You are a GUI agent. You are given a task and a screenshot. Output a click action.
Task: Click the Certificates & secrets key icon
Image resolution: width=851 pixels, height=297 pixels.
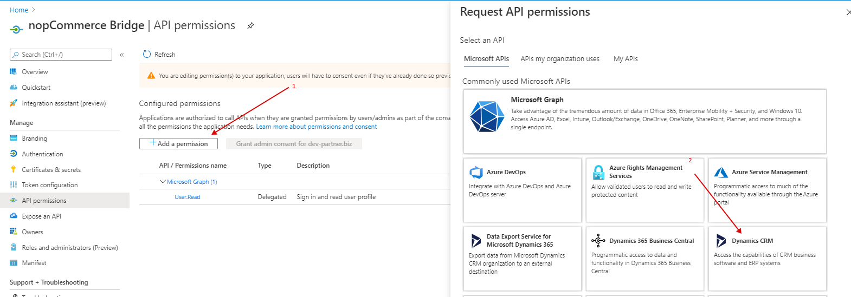(14, 169)
